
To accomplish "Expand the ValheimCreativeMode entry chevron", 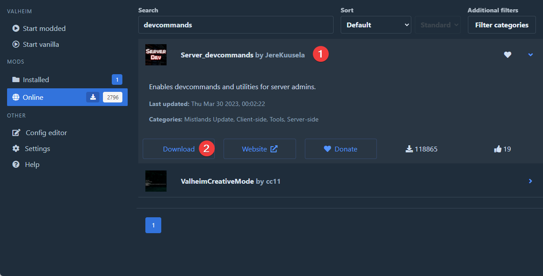I will click(x=531, y=181).
